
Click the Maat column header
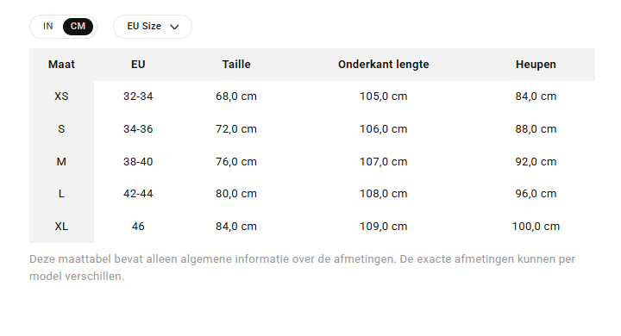pyautogui.click(x=61, y=65)
